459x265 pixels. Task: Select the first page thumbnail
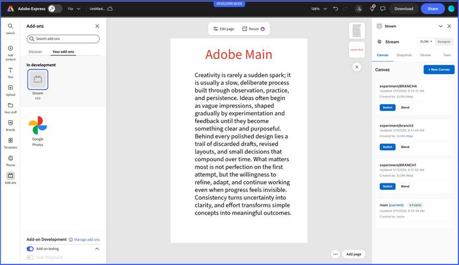pos(356,31)
